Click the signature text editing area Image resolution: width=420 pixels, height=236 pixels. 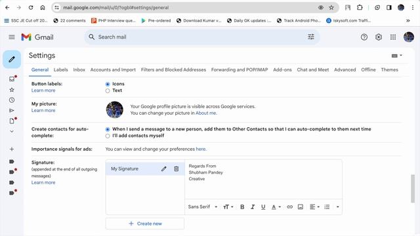[x=263, y=180]
